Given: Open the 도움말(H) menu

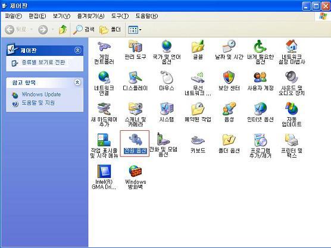Looking at the screenshot, I should [x=146, y=16].
